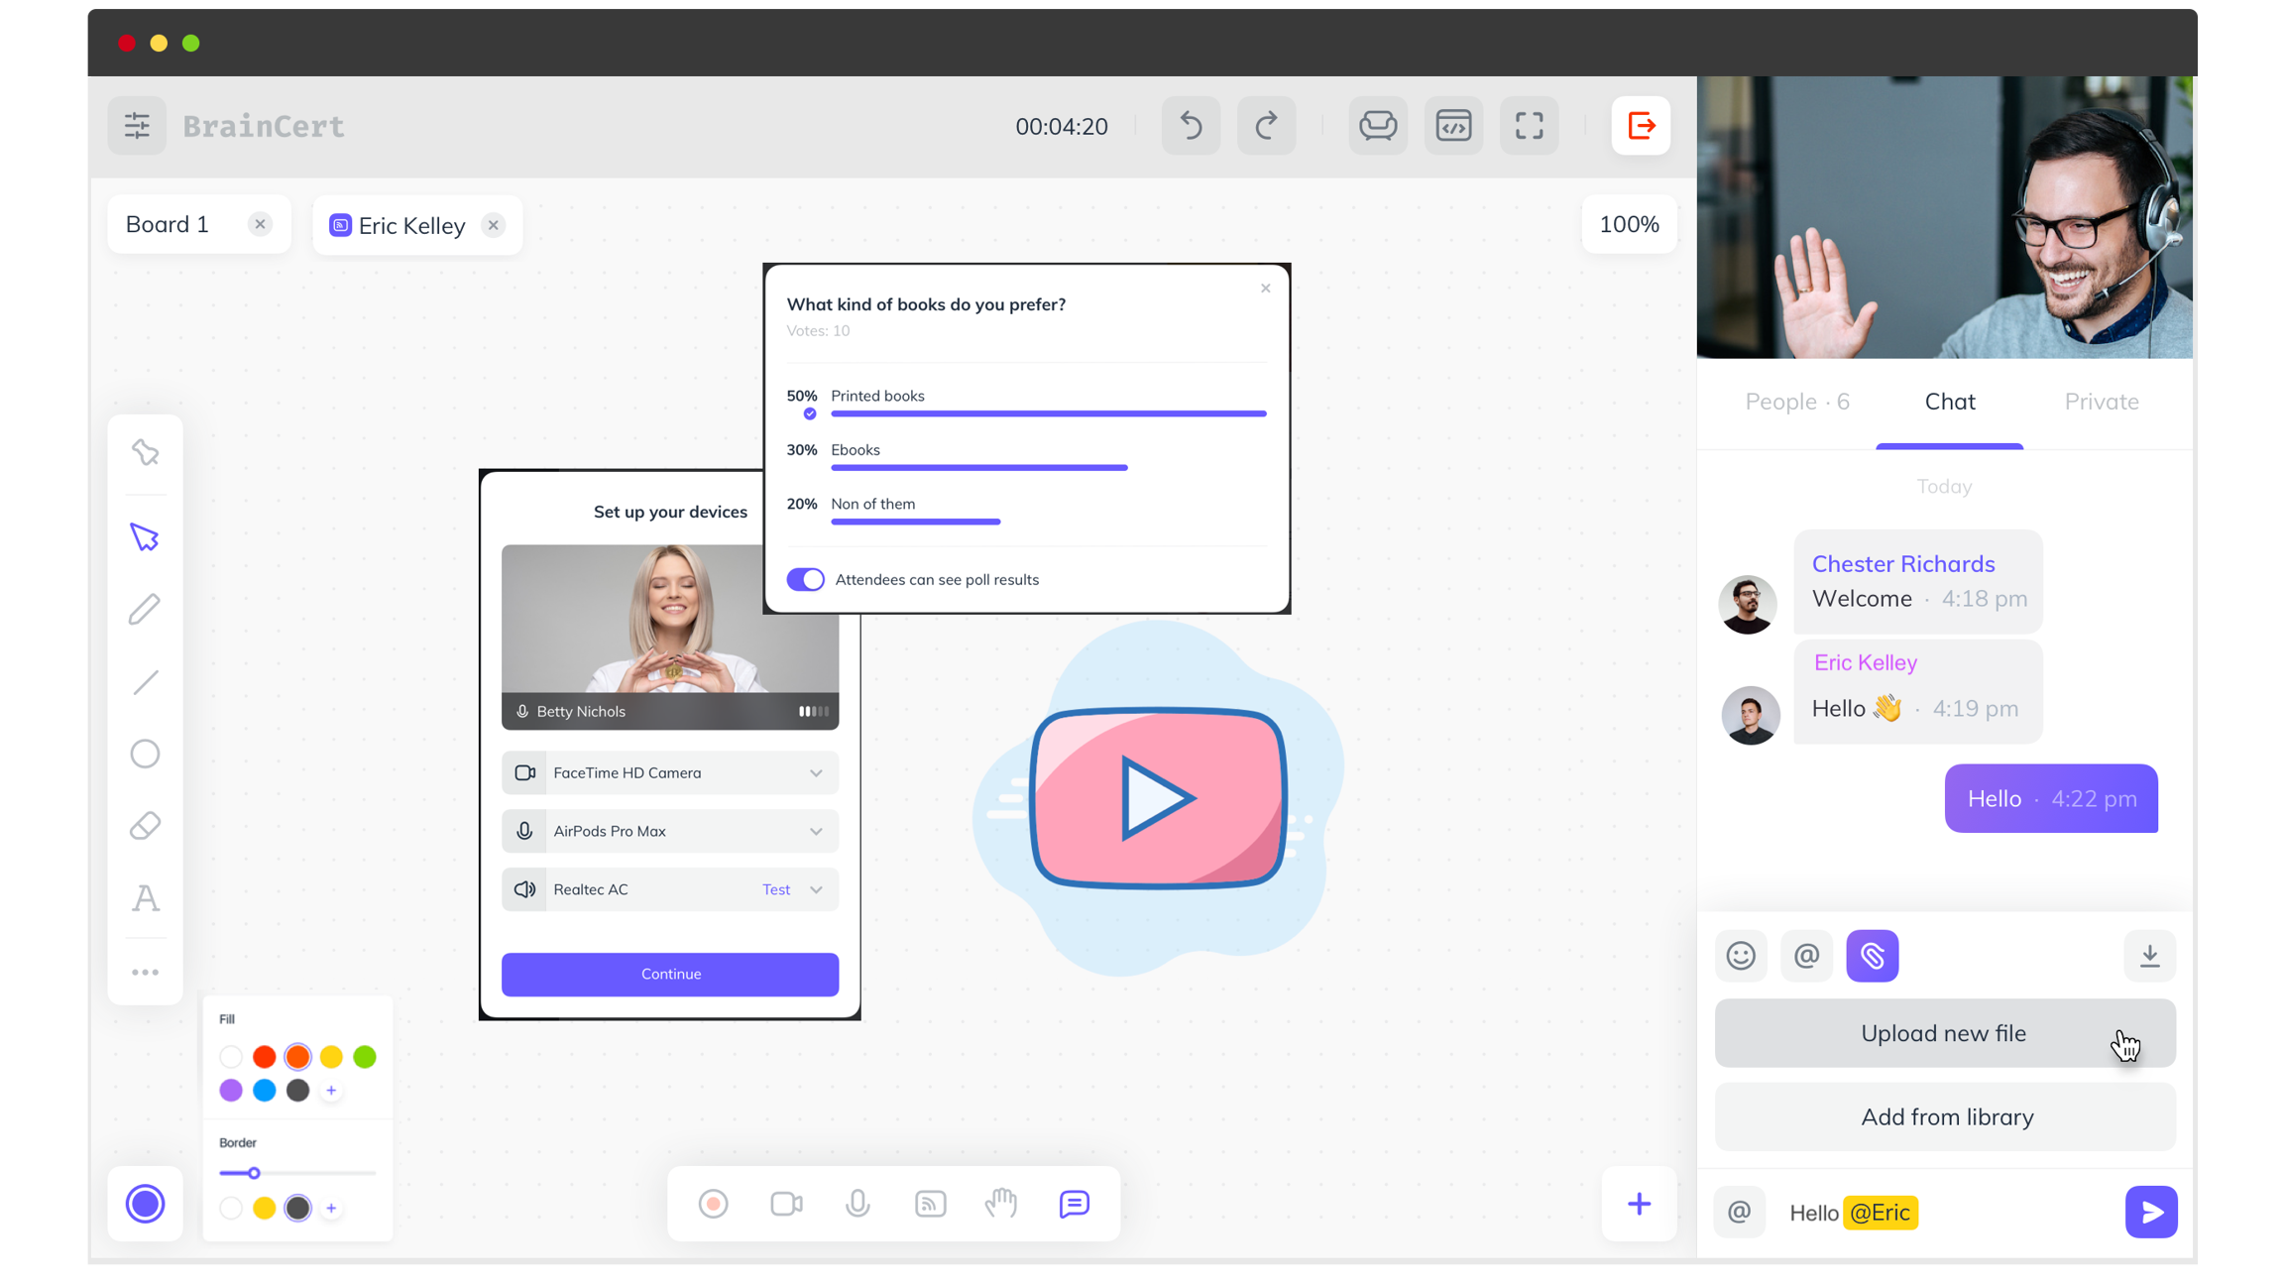Select the Eraser tool in left toolbar
The width and height of the screenshot is (2284, 1285).
tap(145, 826)
